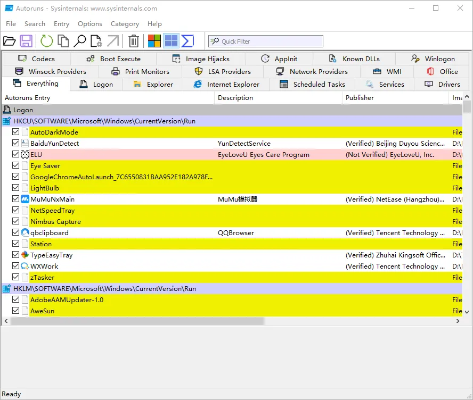Click the horizontal scrollbar right arrow
The image size is (473, 400).
point(458,321)
